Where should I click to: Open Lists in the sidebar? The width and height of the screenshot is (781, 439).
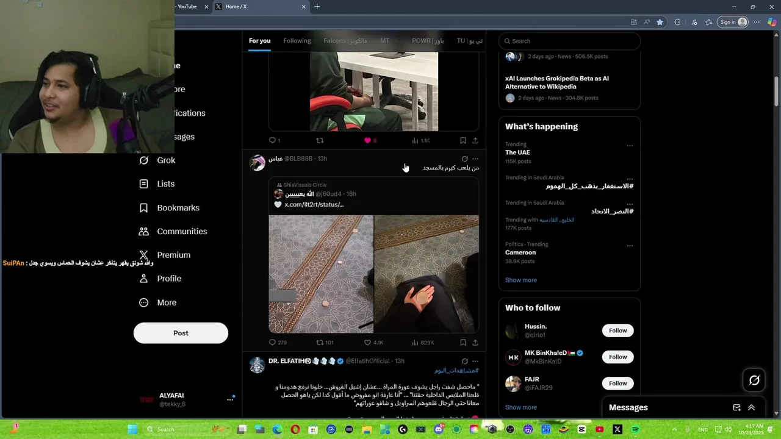[157, 184]
